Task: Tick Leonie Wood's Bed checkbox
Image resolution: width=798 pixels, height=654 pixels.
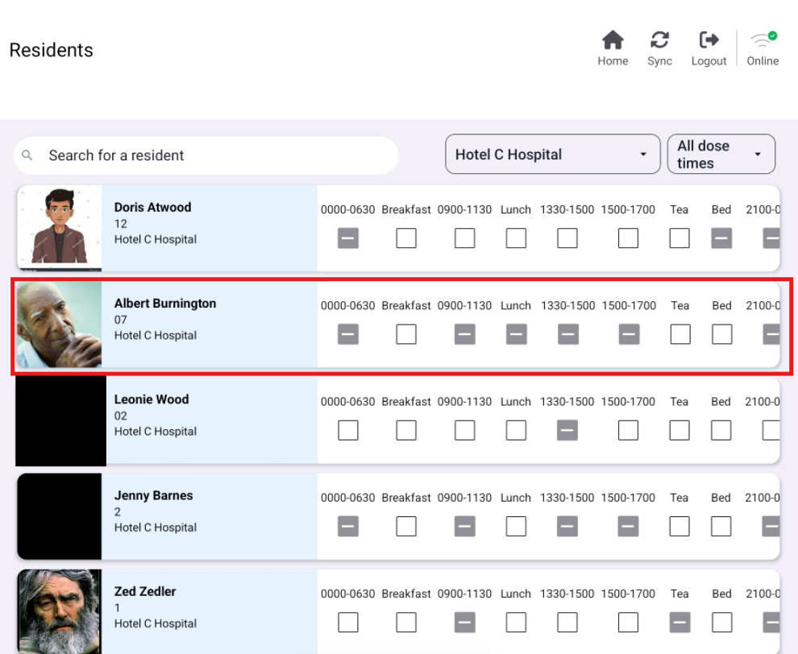Action: [721, 431]
